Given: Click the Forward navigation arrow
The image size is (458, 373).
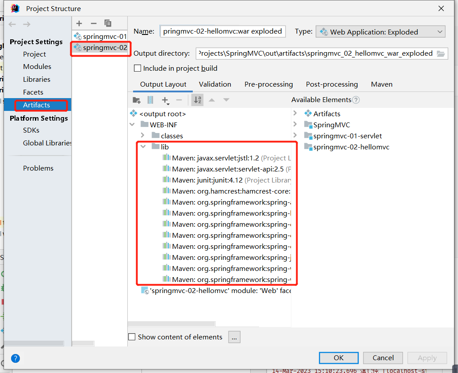Looking at the screenshot, I should (27, 24).
